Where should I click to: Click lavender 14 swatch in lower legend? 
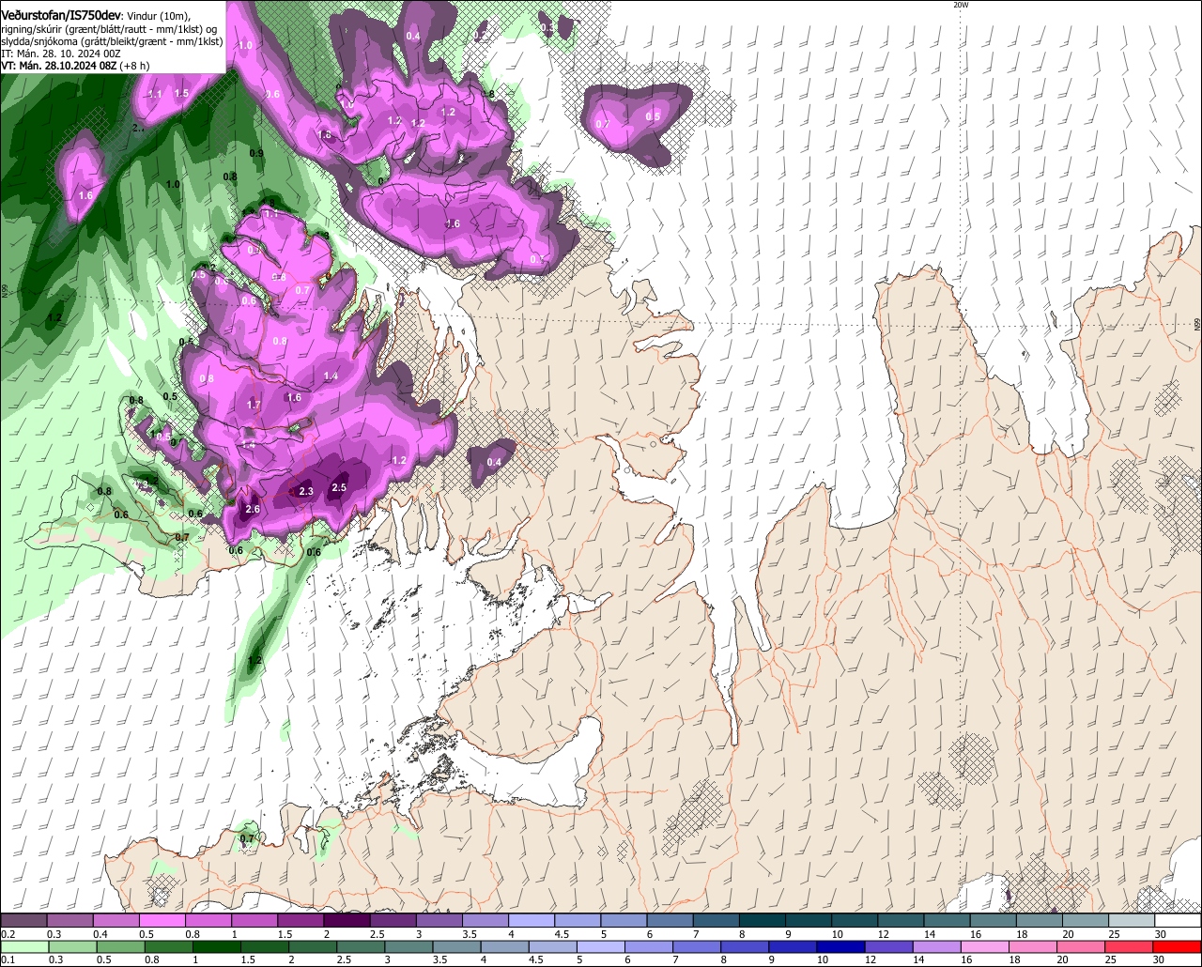(x=937, y=946)
